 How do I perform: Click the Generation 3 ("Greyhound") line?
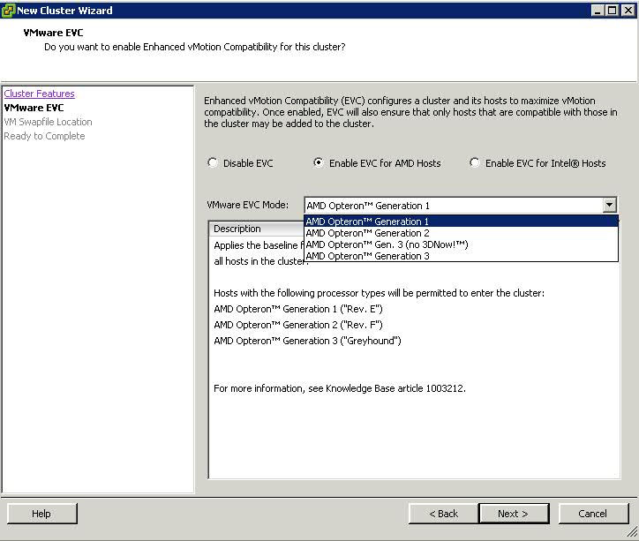[x=307, y=341]
